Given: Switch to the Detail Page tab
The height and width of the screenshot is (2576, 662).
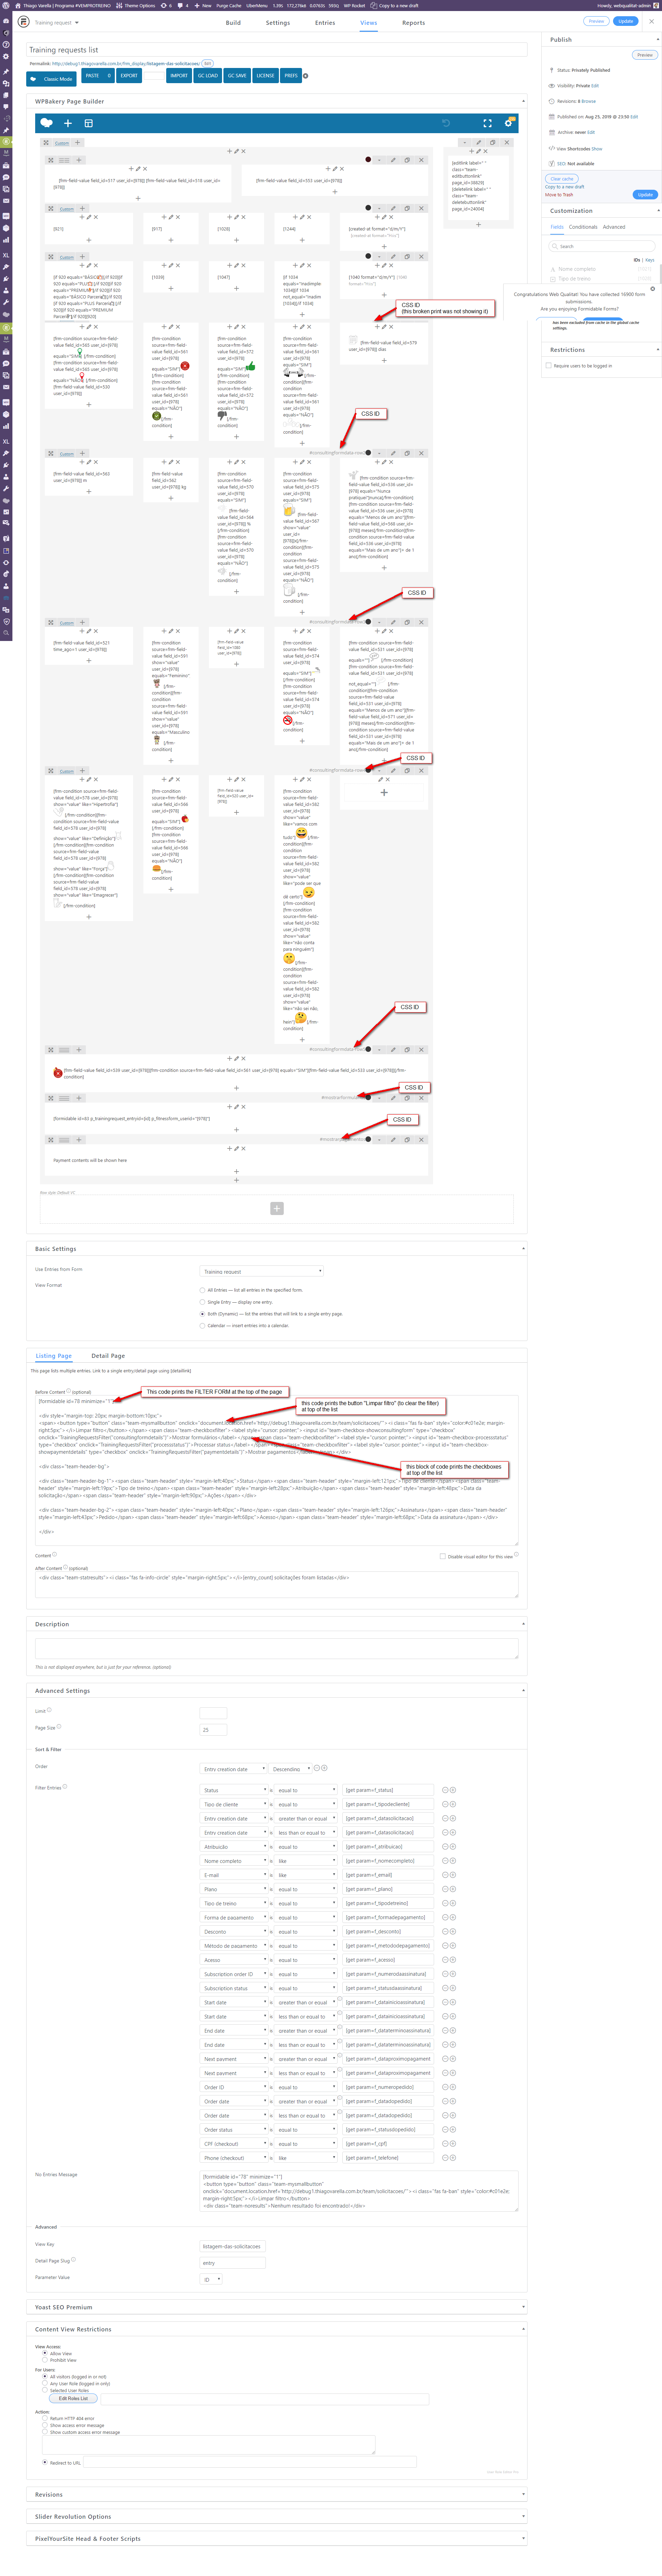Looking at the screenshot, I should pyautogui.click(x=108, y=1356).
